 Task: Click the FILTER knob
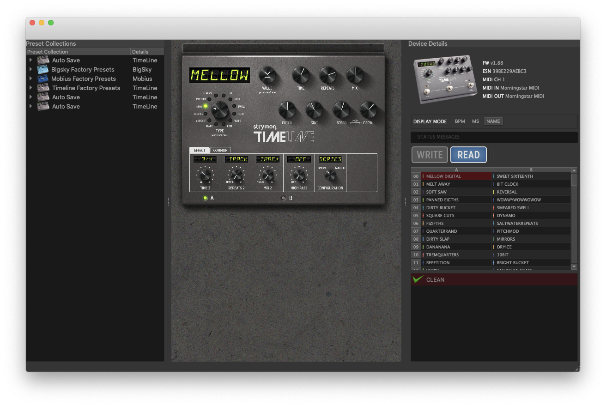tap(287, 110)
